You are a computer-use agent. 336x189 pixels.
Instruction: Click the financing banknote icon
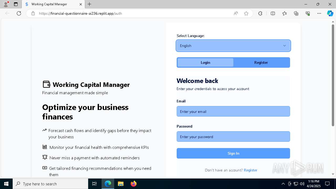[45, 168]
